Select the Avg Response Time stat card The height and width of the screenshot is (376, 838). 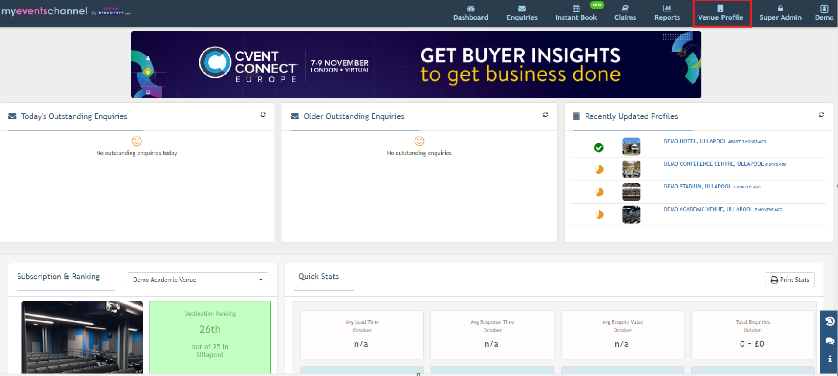492,335
